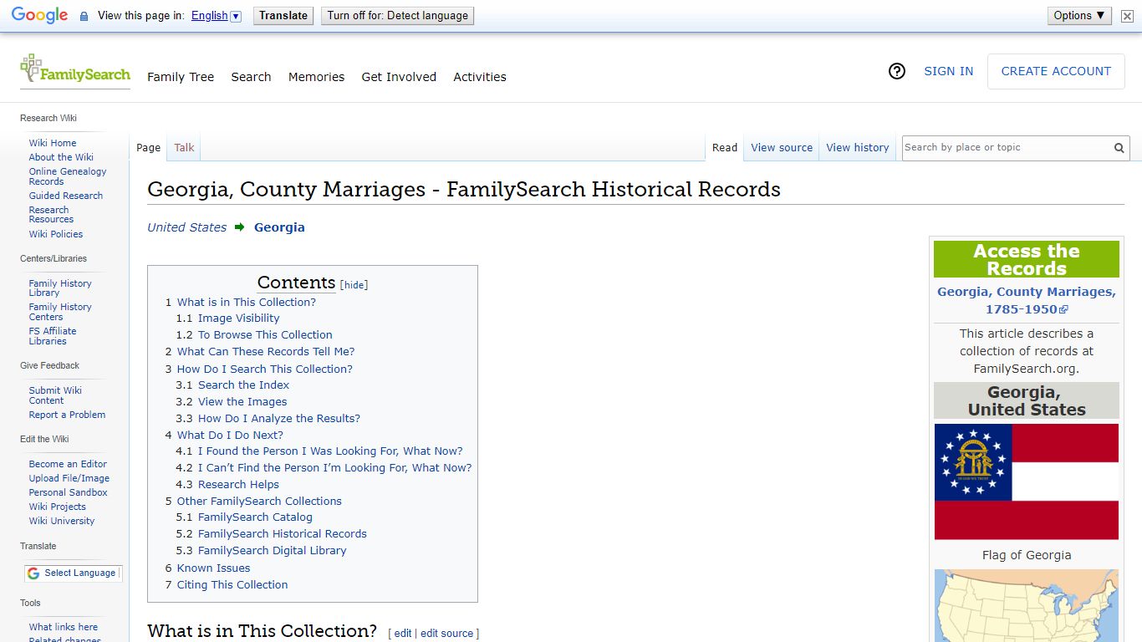Click the lock icon in translate bar
The height and width of the screenshot is (642, 1142).
pyautogui.click(x=84, y=16)
